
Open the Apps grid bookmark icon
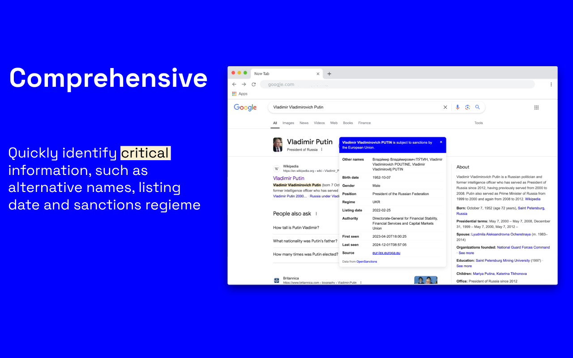click(x=234, y=94)
